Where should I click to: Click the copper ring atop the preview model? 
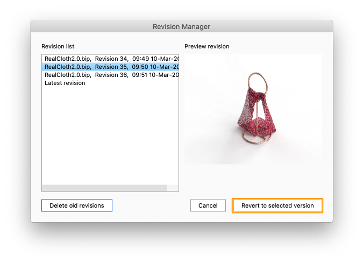point(257,81)
